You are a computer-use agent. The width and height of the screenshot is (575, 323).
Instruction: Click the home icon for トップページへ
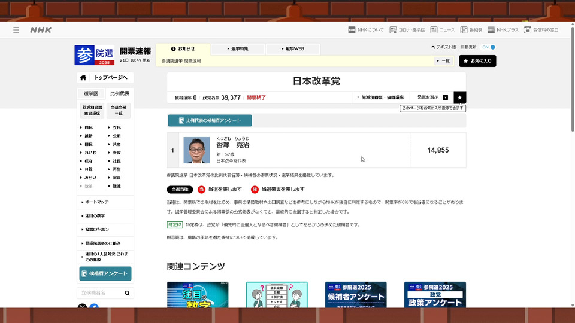click(83, 78)
